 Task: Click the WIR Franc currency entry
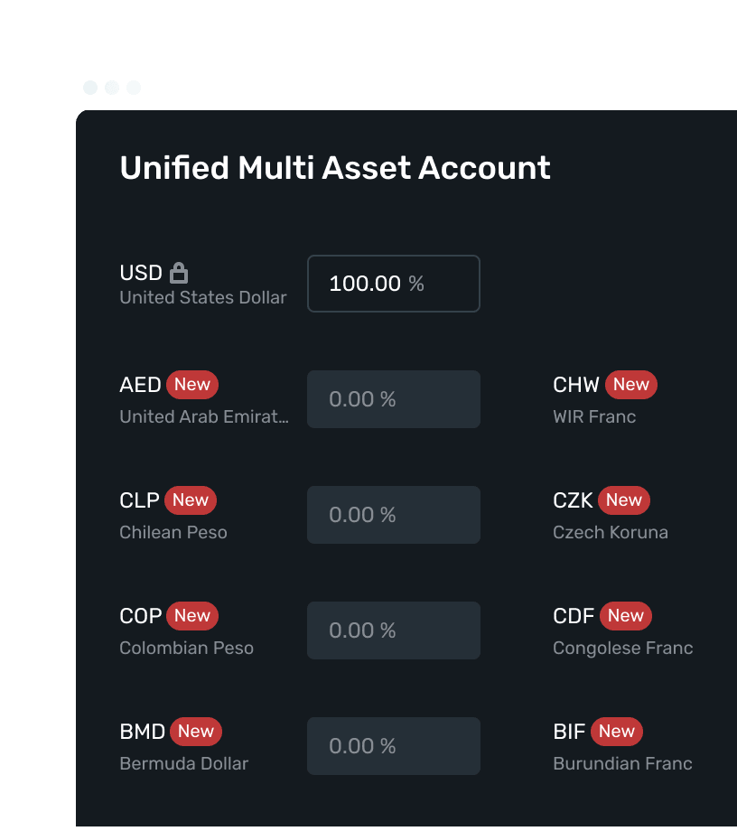[594, 417]
